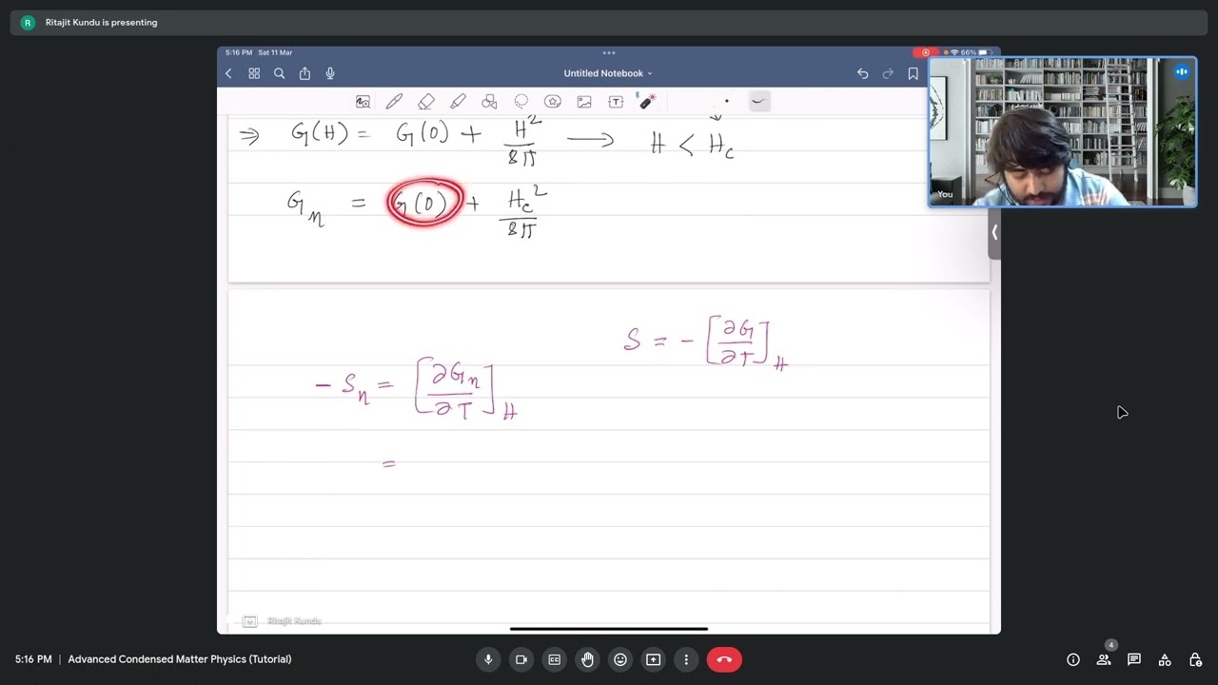Toggle closed captions

555,659
